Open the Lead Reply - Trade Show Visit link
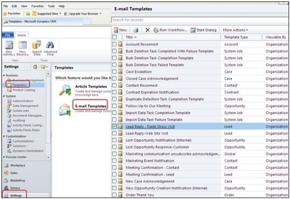290x199 pixels. (x=150, y=126)
